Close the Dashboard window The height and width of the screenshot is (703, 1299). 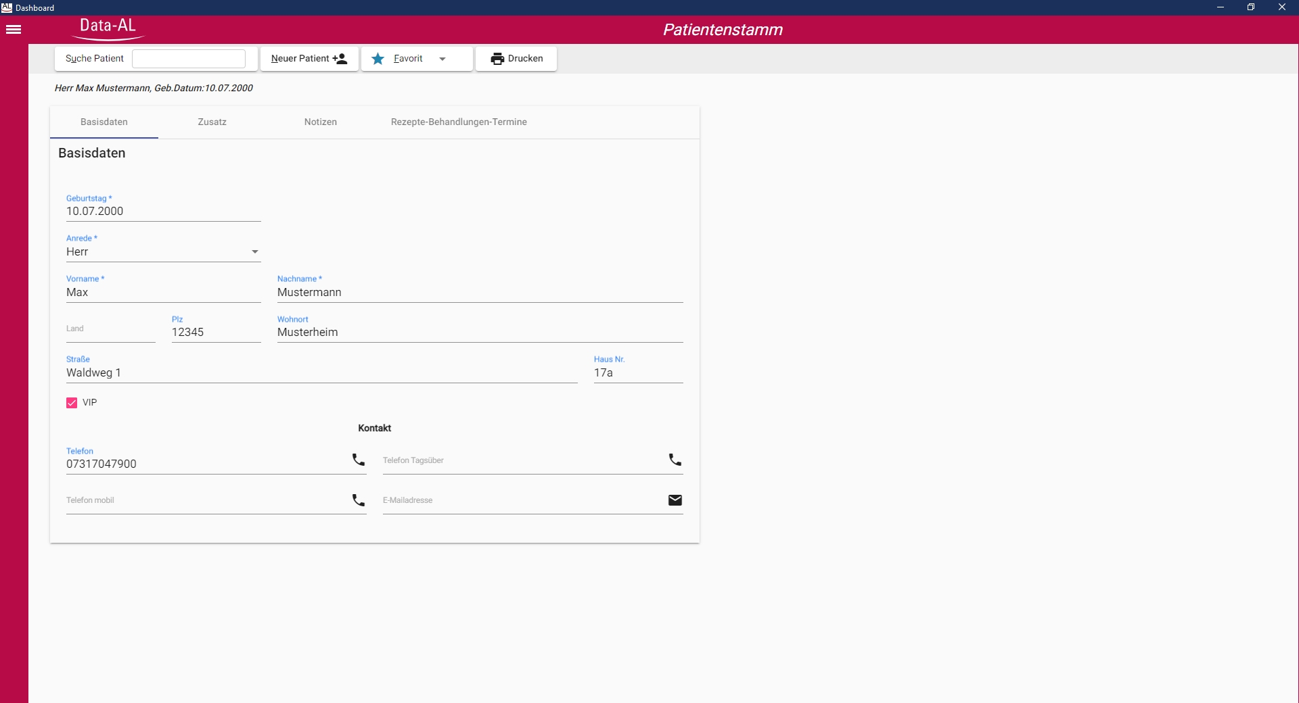[x=1282, y=7]
